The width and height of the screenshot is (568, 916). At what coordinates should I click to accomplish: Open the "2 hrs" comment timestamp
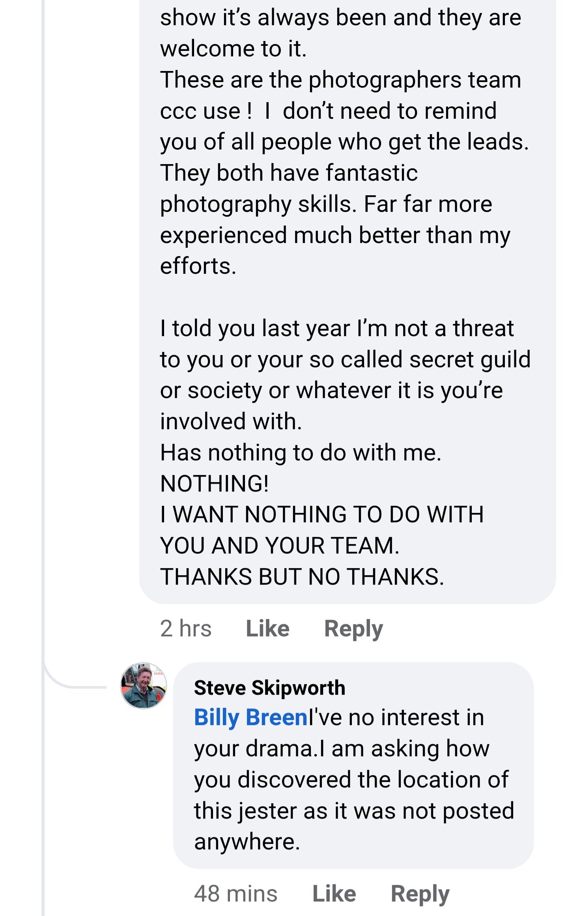click(186, 628)
